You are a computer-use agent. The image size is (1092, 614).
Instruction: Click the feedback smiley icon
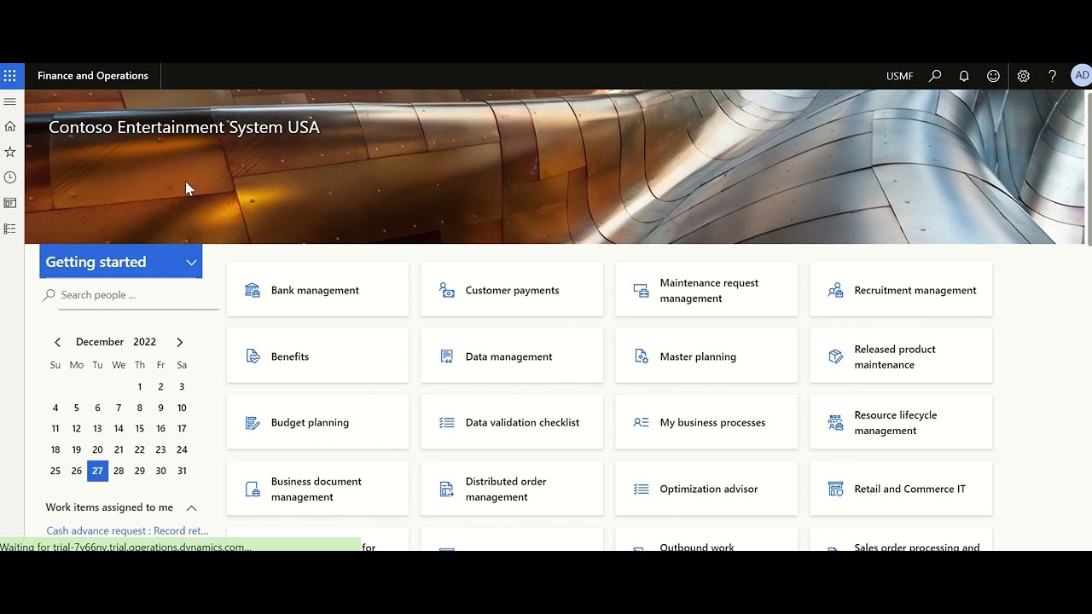point(993,76)
